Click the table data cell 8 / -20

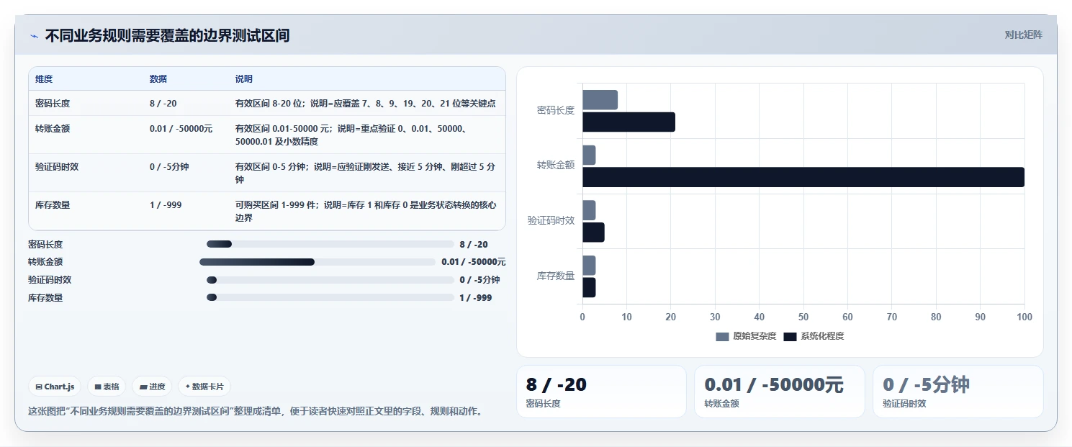(x=163, y=103)
